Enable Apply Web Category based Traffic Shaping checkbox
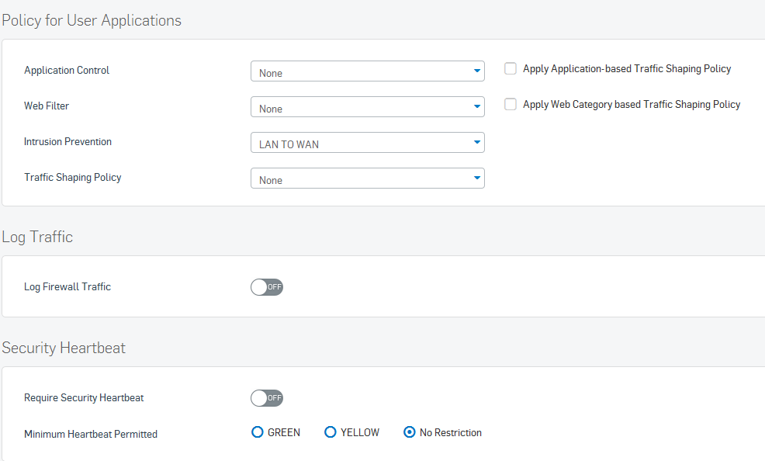The width and height of the screenshot is (765, 461). [511, 104]
